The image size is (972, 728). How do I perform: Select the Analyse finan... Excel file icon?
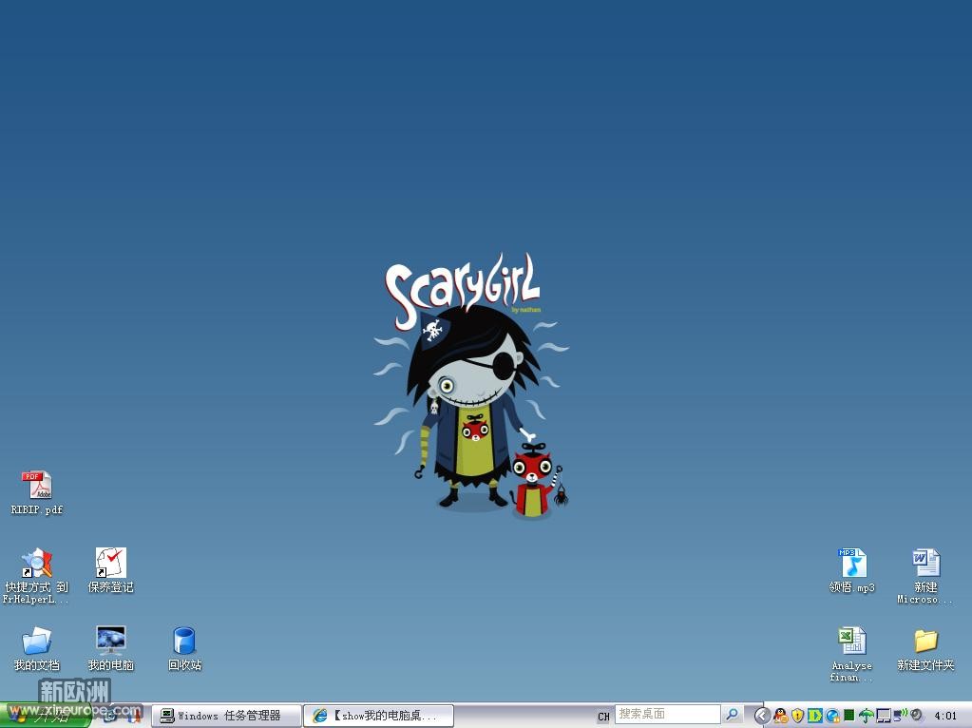pyautogui.click(x=852, y=641)
